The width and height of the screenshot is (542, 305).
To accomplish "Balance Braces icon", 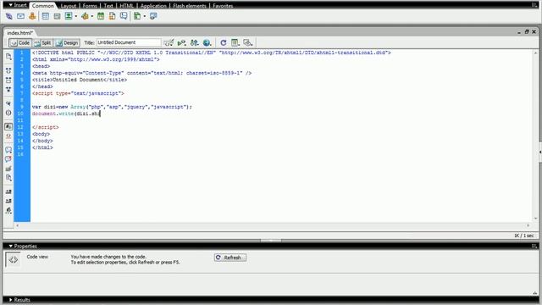I will [x=8, y=113].
